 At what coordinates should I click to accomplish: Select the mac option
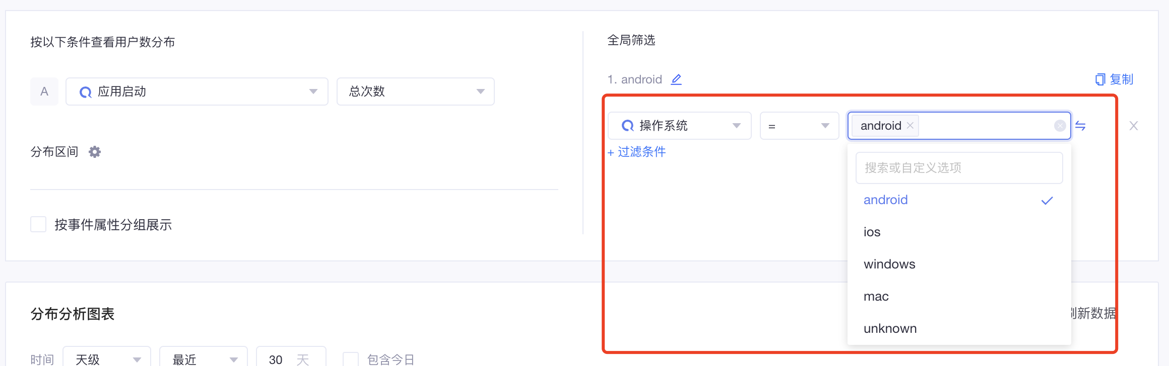click(959, 297)
